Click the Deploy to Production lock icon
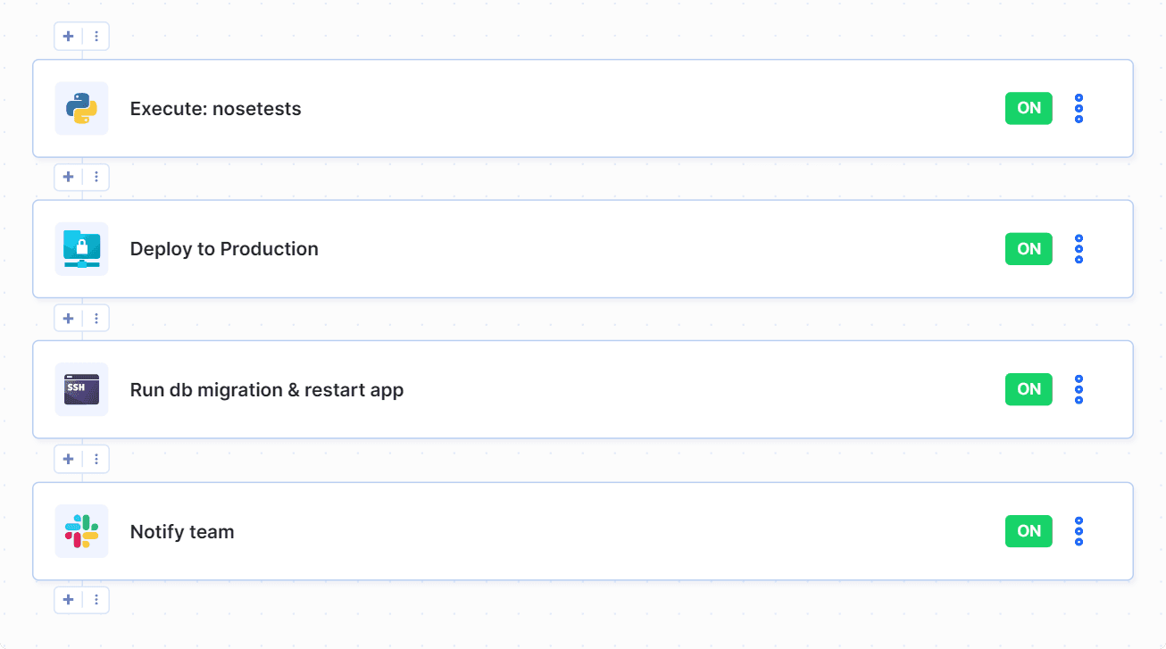Viewport: 1166px width, 649px height. tap(81, 249)
